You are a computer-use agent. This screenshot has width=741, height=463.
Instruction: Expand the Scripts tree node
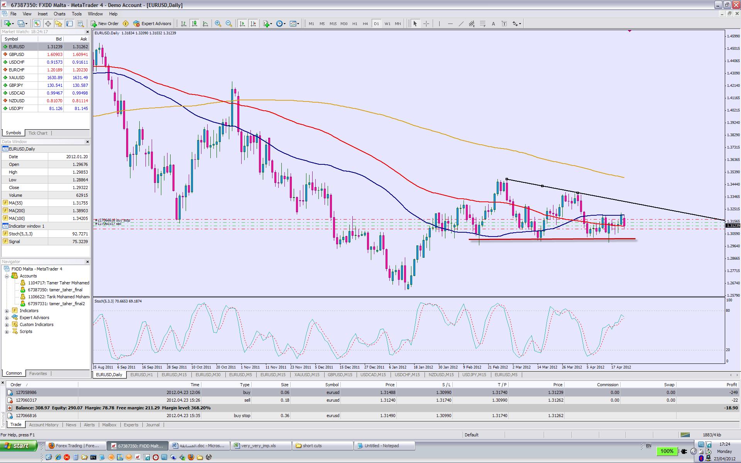7,331
